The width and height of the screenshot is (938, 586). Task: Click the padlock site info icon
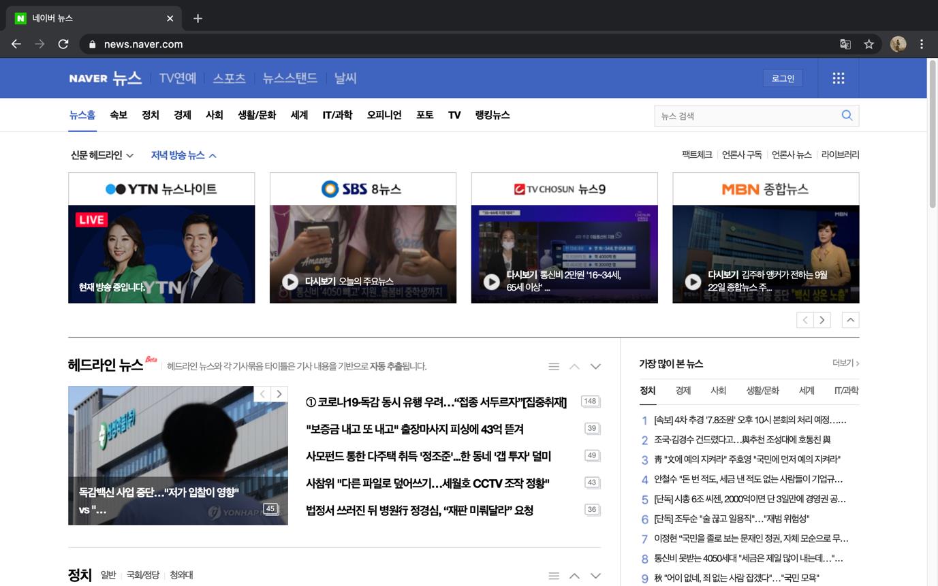click(x=92, y=44)
